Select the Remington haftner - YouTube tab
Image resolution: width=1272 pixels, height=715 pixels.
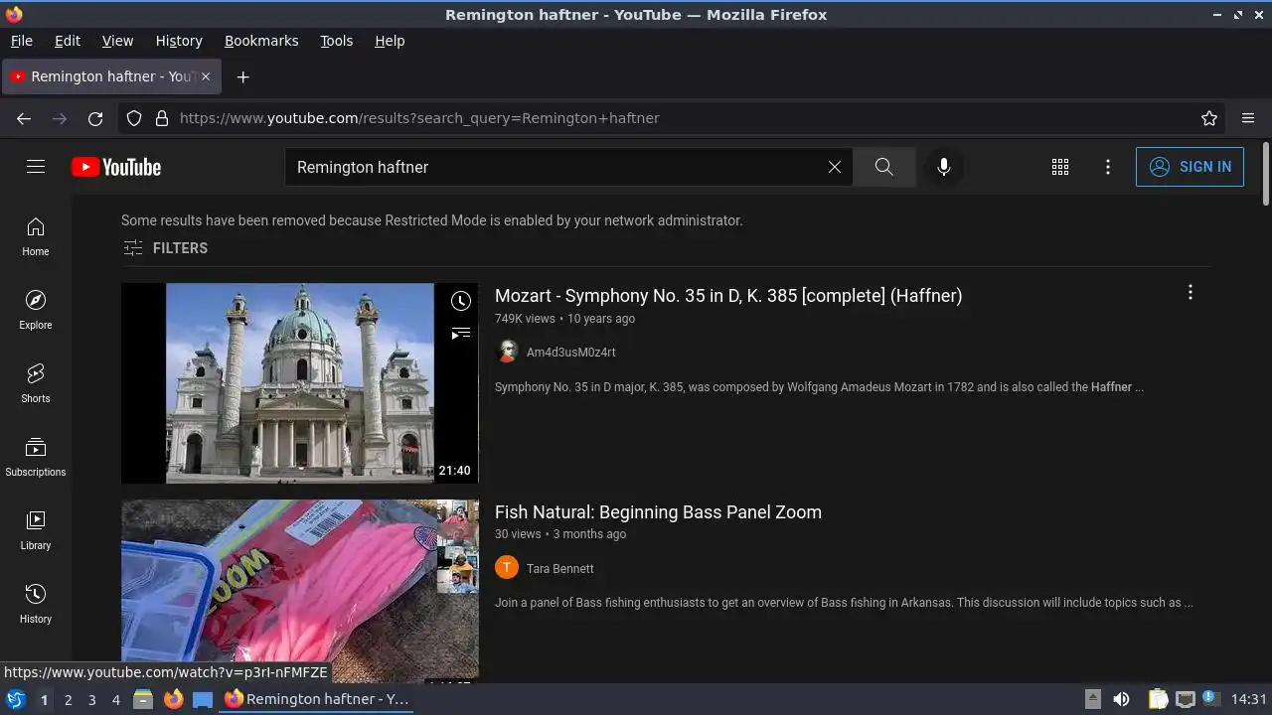click(109, 76)
